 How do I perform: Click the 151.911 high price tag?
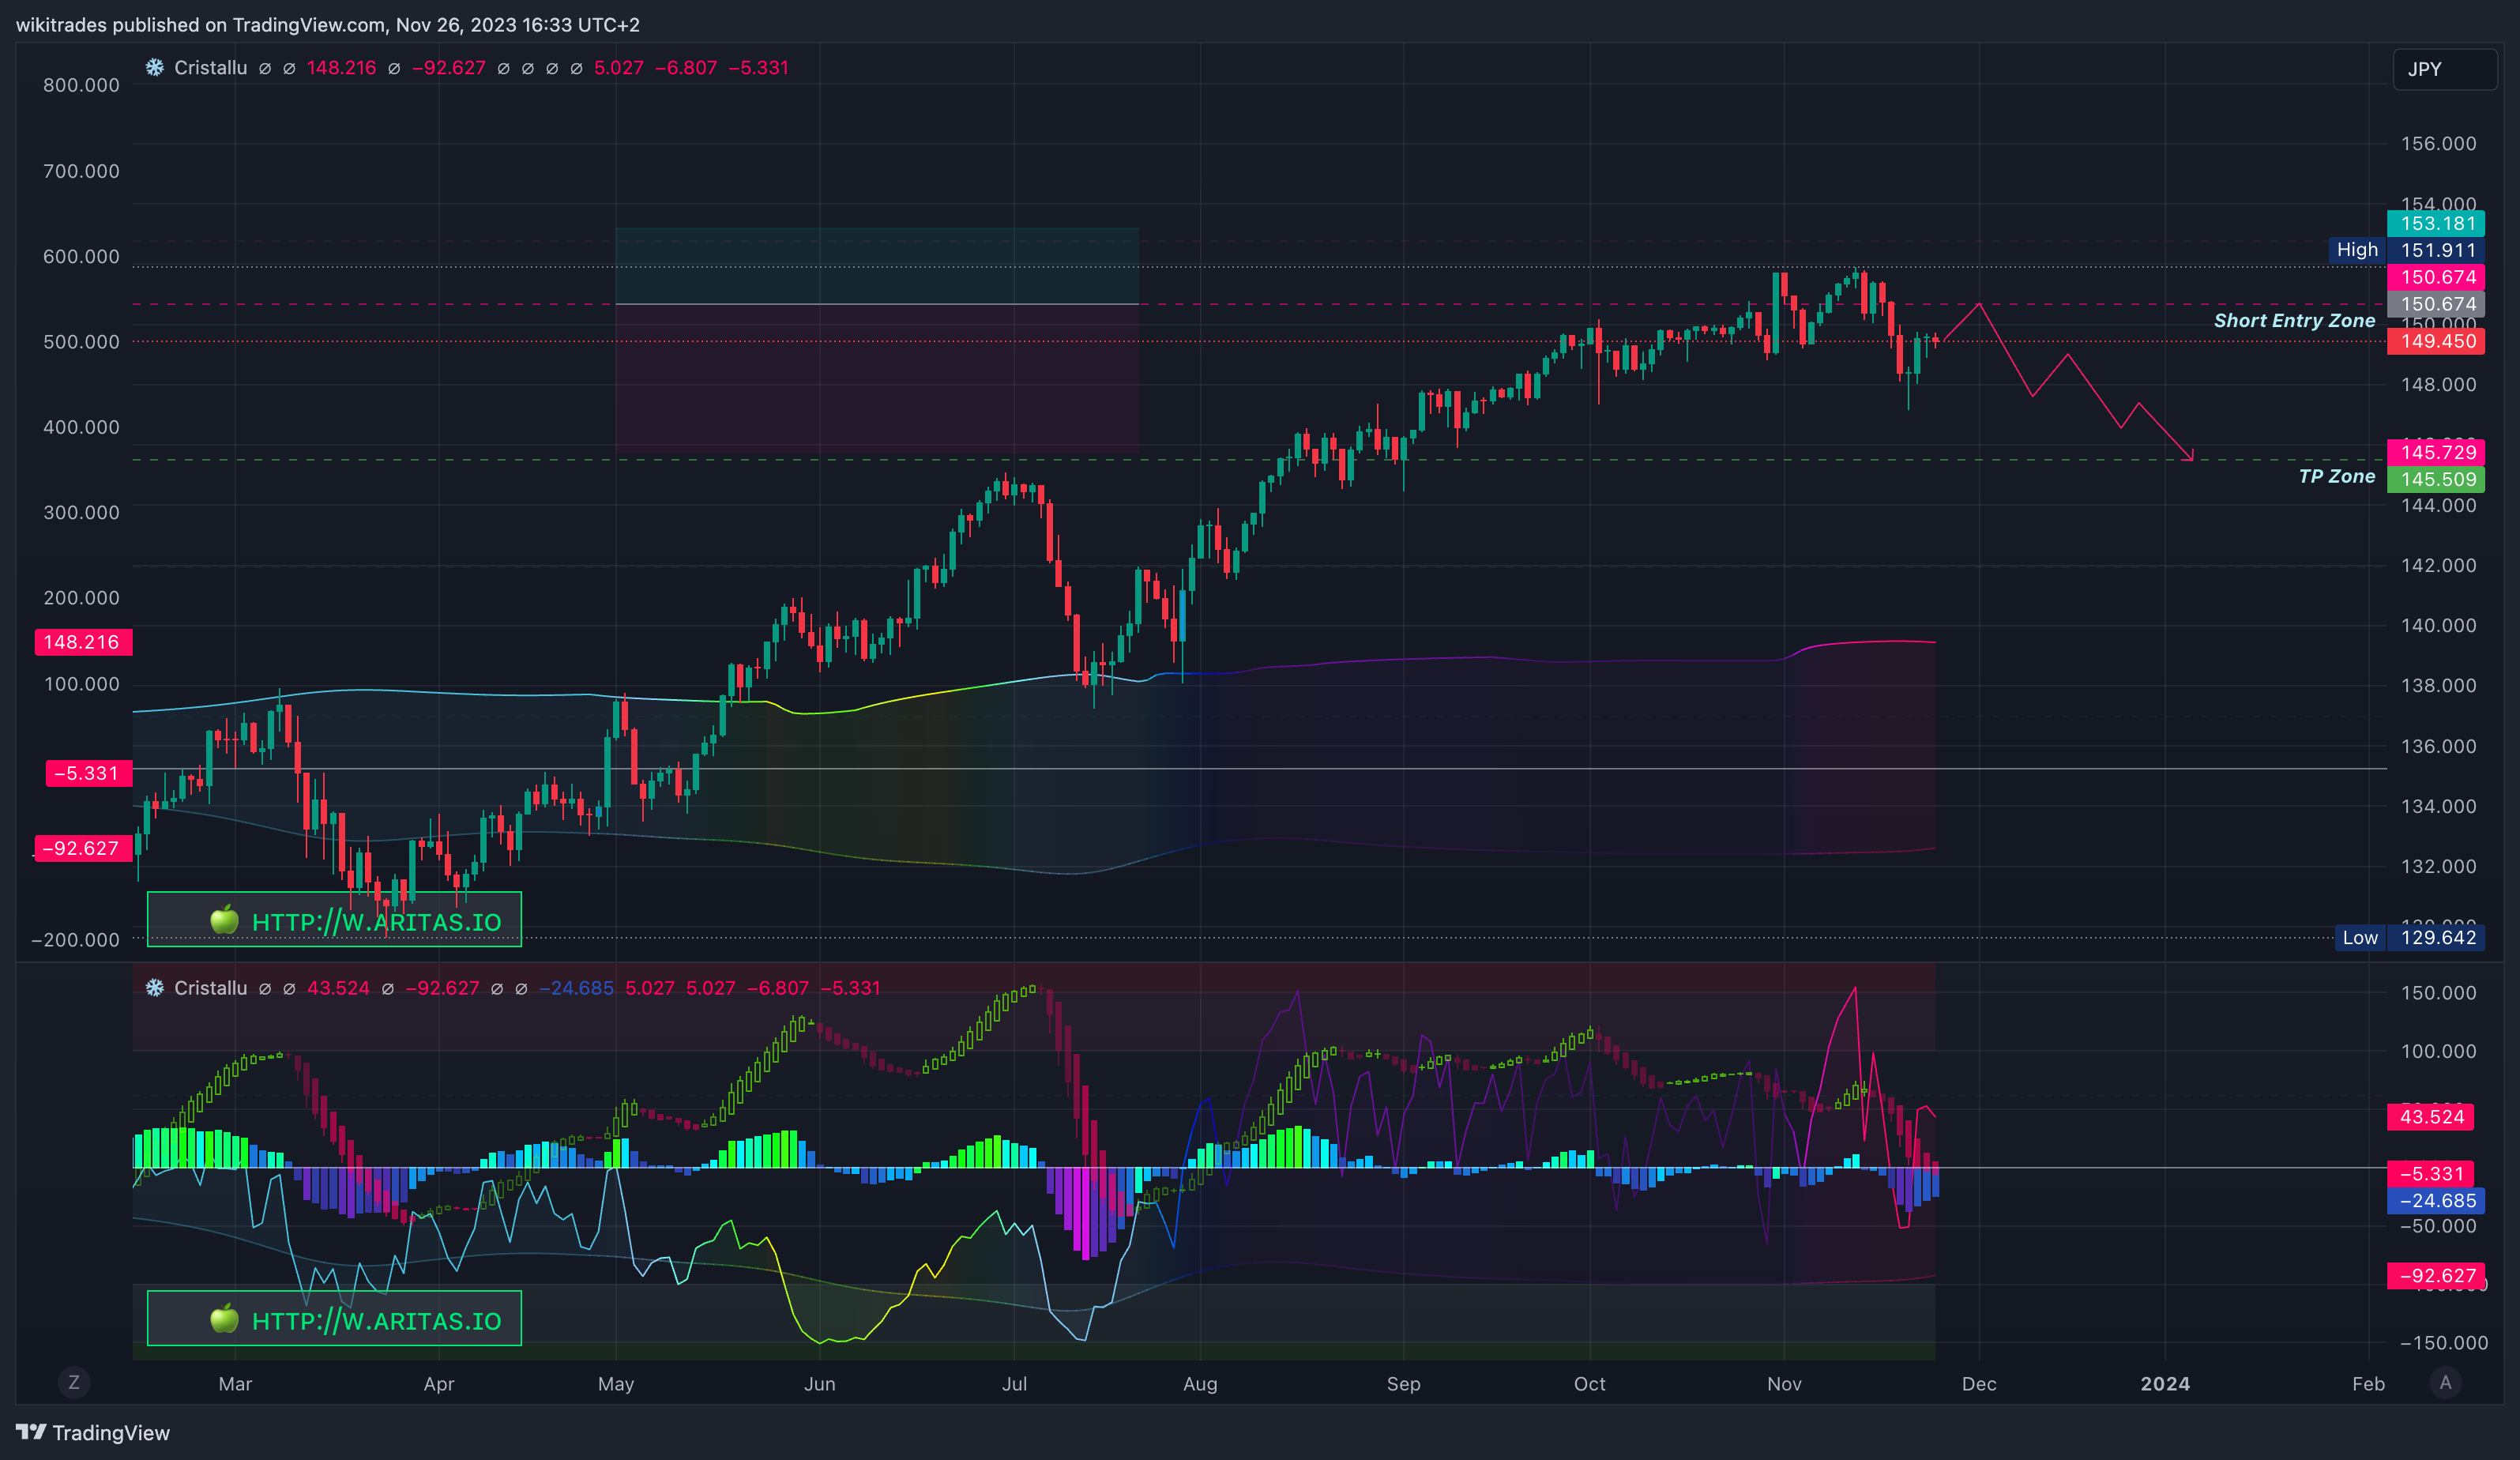click(x=2436, y=250)
